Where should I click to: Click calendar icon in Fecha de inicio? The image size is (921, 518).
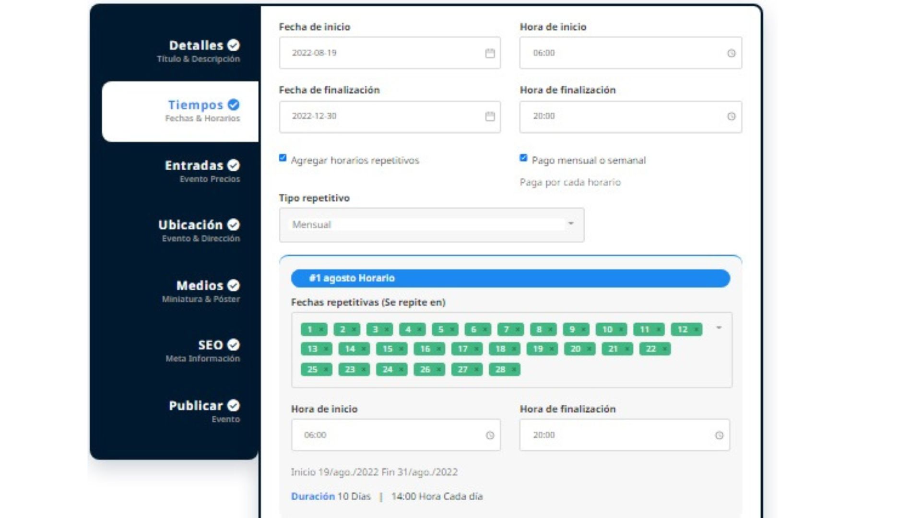coord(489,53)
